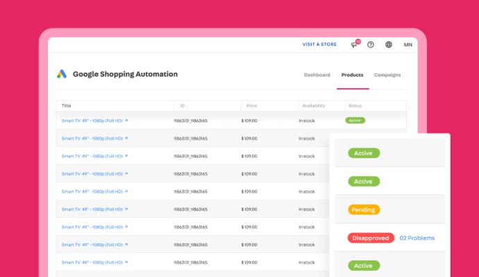The image size is (479, 277).
Task: Click the ID column header
Action: (183, 106)
